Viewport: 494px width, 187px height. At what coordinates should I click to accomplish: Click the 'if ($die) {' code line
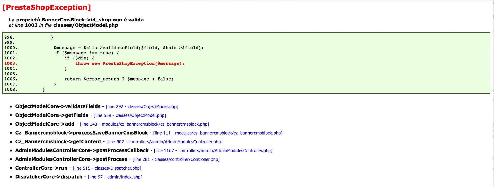(79, 58)
